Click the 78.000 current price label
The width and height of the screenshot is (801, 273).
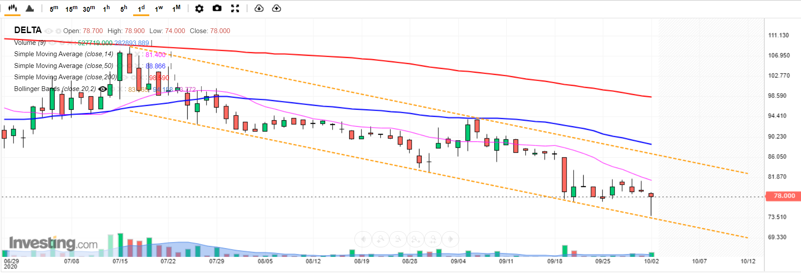pyautogui.click(x=783, y=196)
